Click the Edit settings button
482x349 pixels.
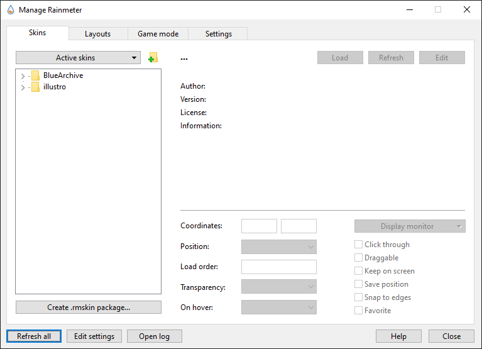[94, 336]
